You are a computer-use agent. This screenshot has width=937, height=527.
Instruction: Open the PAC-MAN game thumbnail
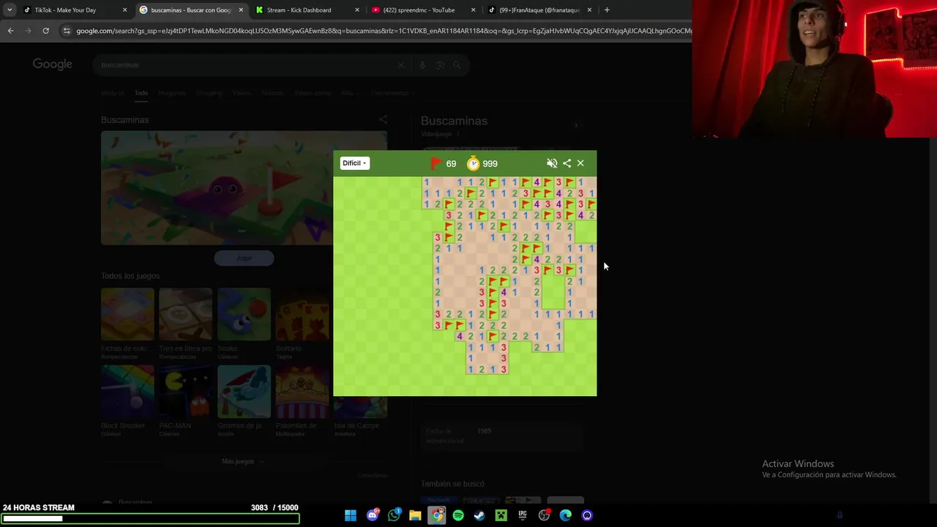coord(185,392)
